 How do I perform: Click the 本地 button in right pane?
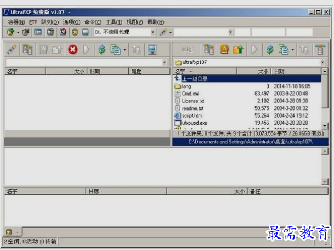click(x=186, y=49)
